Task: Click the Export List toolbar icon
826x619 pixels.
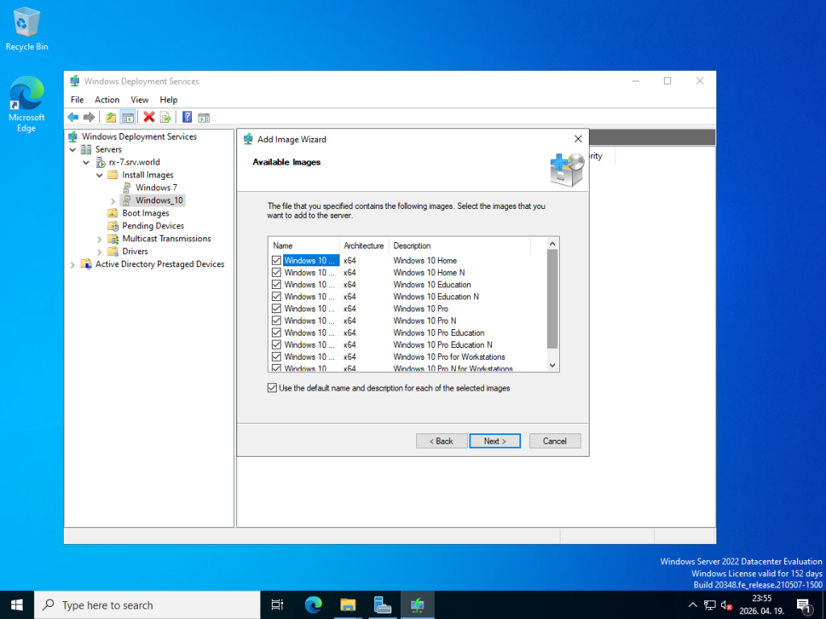Action: coord(165,117)
